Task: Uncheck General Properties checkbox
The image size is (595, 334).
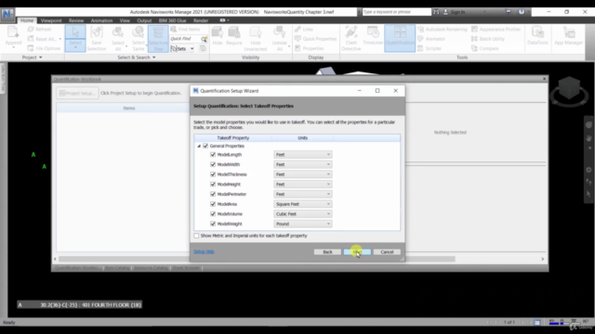Action: 205,146
